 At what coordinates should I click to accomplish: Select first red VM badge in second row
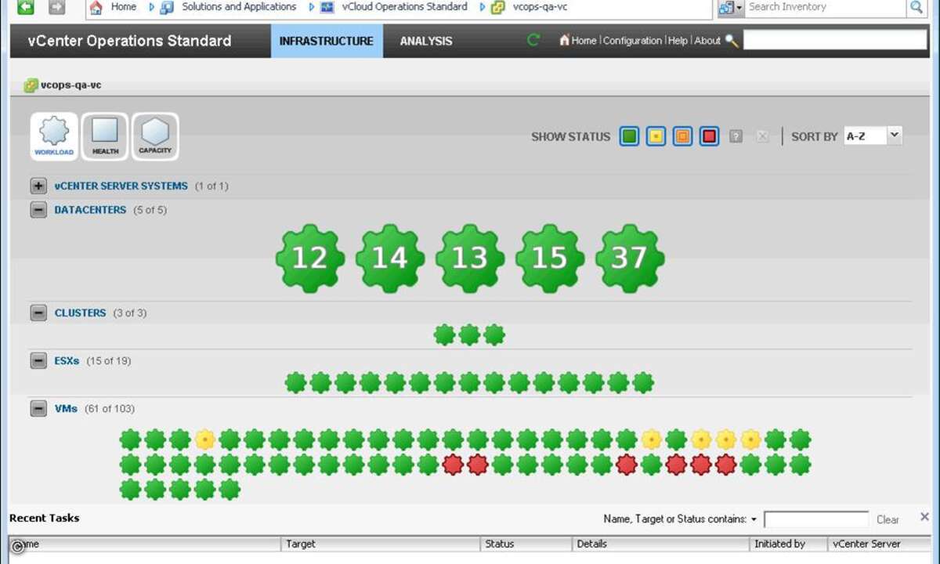[x=453, y=465]
